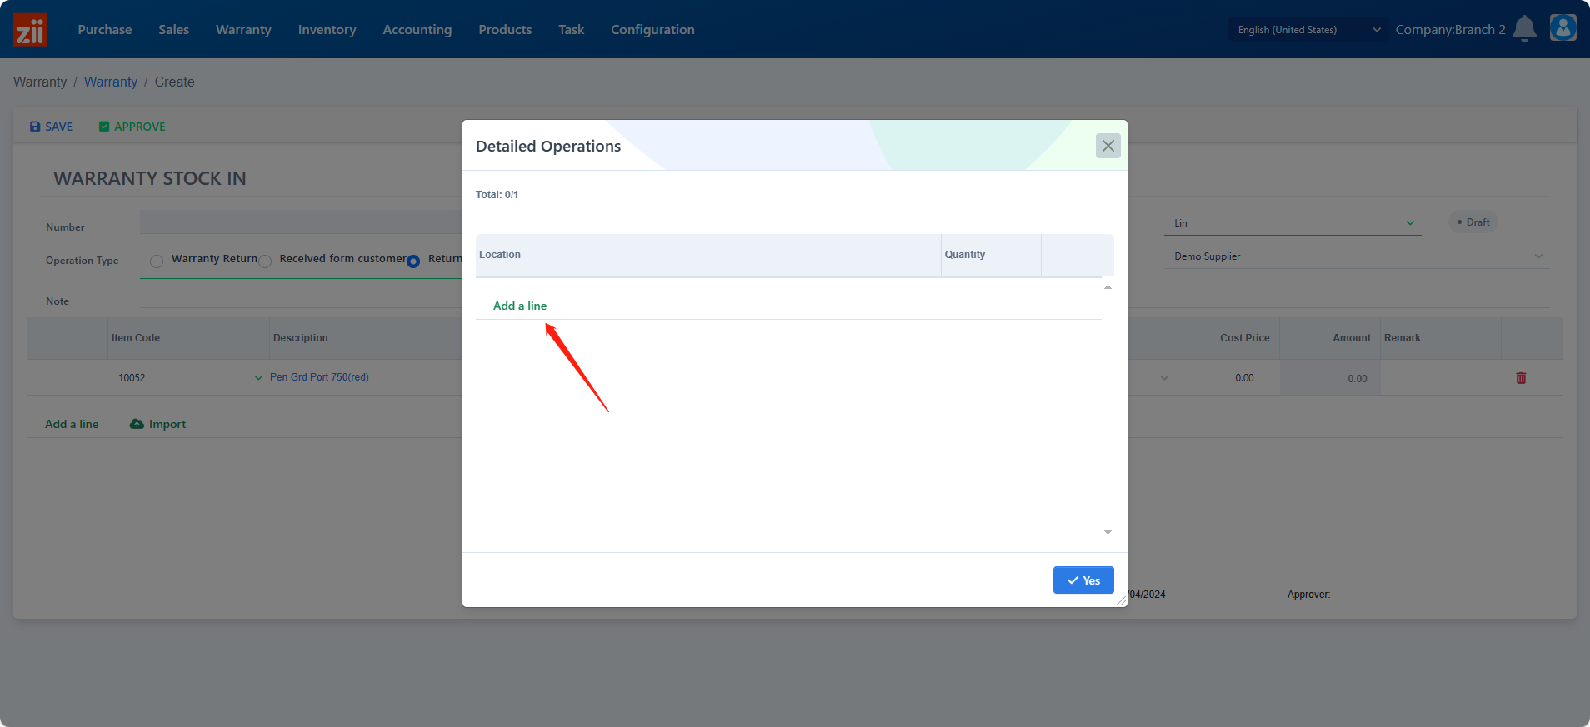Click the Approve checkmark icon
Image resolution: width=1590 pixels, height=727 pixels.
click(x=104, y=127)
